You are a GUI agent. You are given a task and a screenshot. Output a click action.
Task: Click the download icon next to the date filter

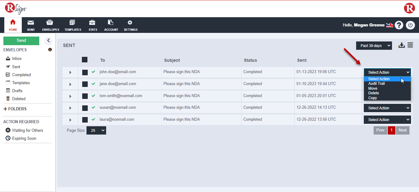pos(402,45)
